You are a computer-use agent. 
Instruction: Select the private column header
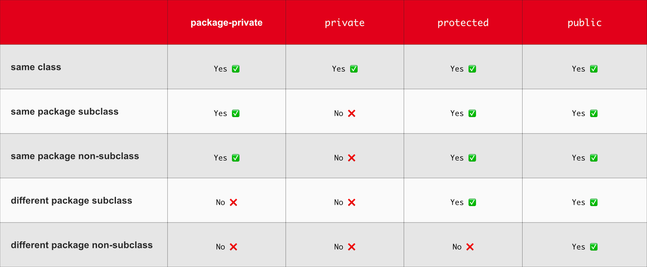point(345,23)
